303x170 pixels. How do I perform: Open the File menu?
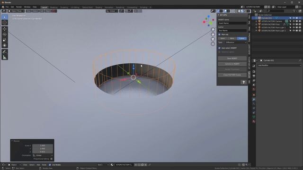7,7
